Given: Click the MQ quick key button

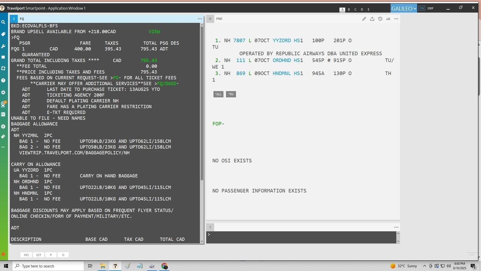Looking at the screenshot, I should pyautogui.click(x=26, y=255).
